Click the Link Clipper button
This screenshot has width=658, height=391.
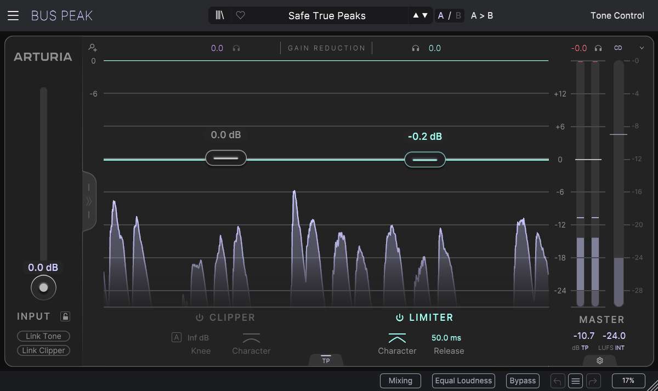coord(43,350)
